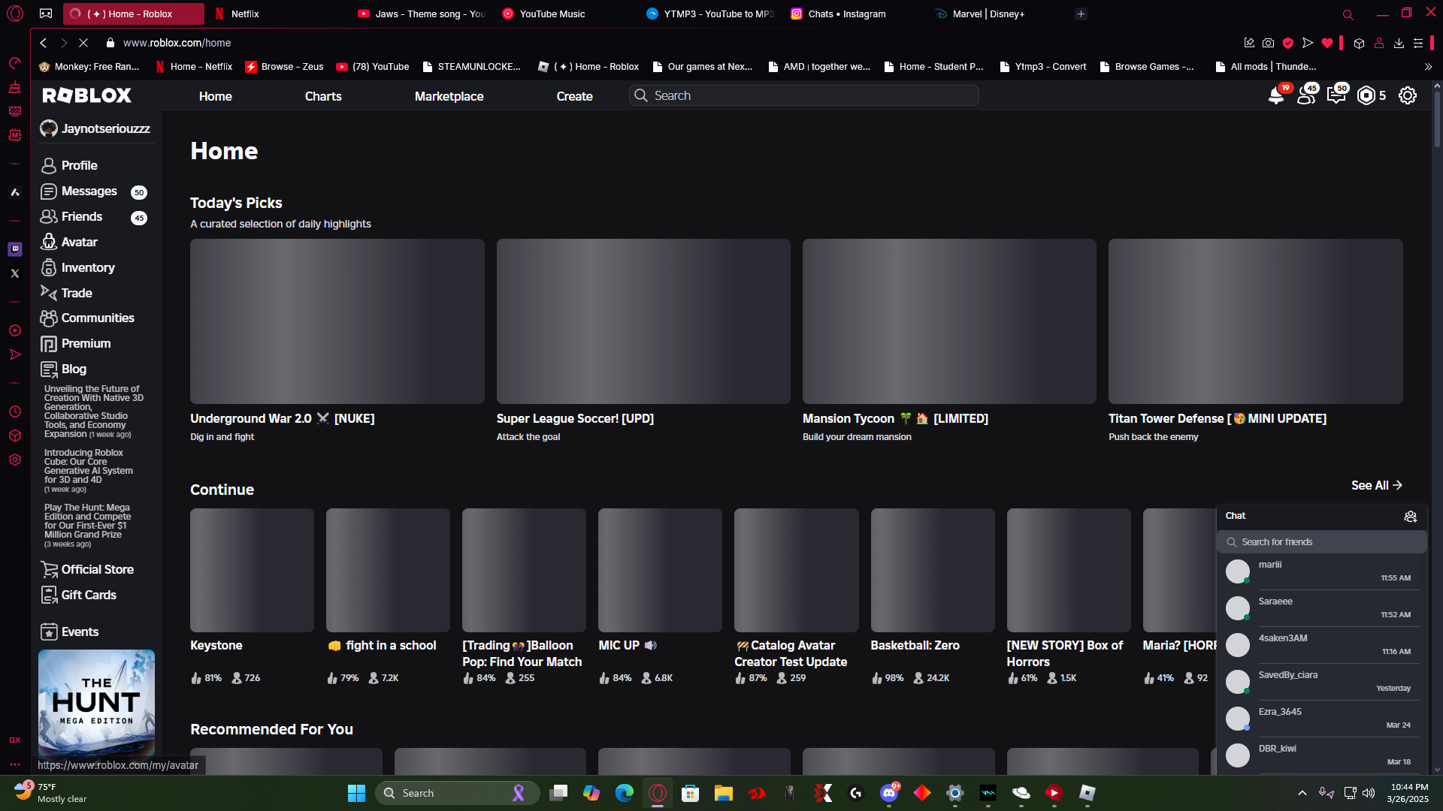Click the create chat group icon
This screenshot has width=1443, height=811.
point(1410,517)
